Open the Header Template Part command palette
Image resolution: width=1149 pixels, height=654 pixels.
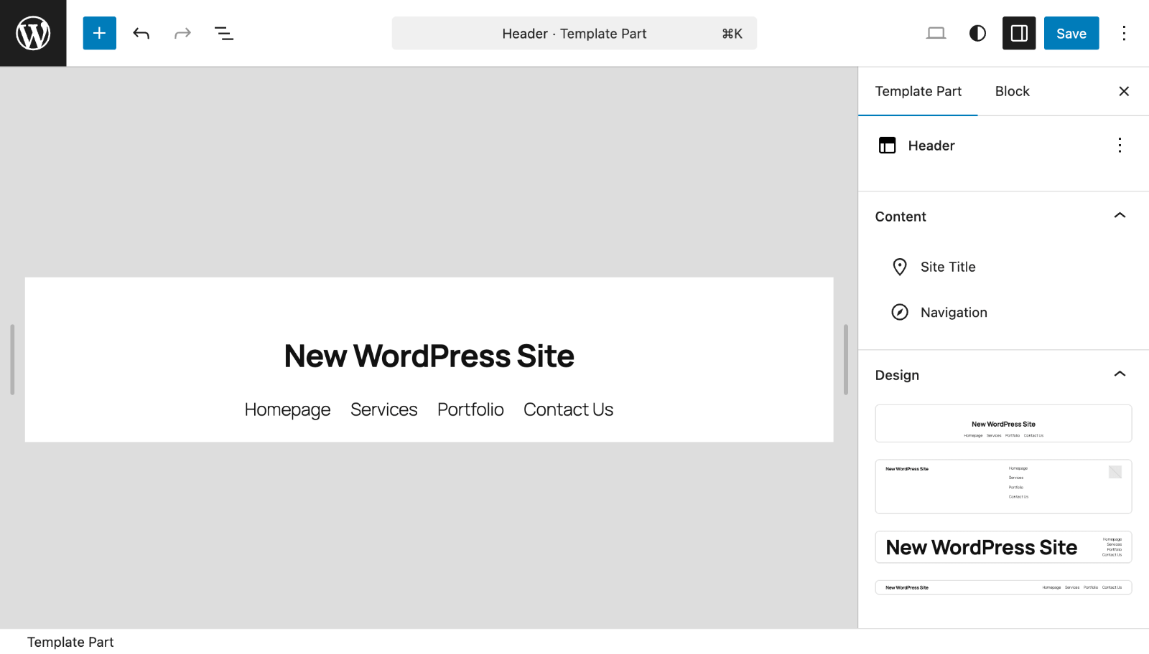coord(574,34)
